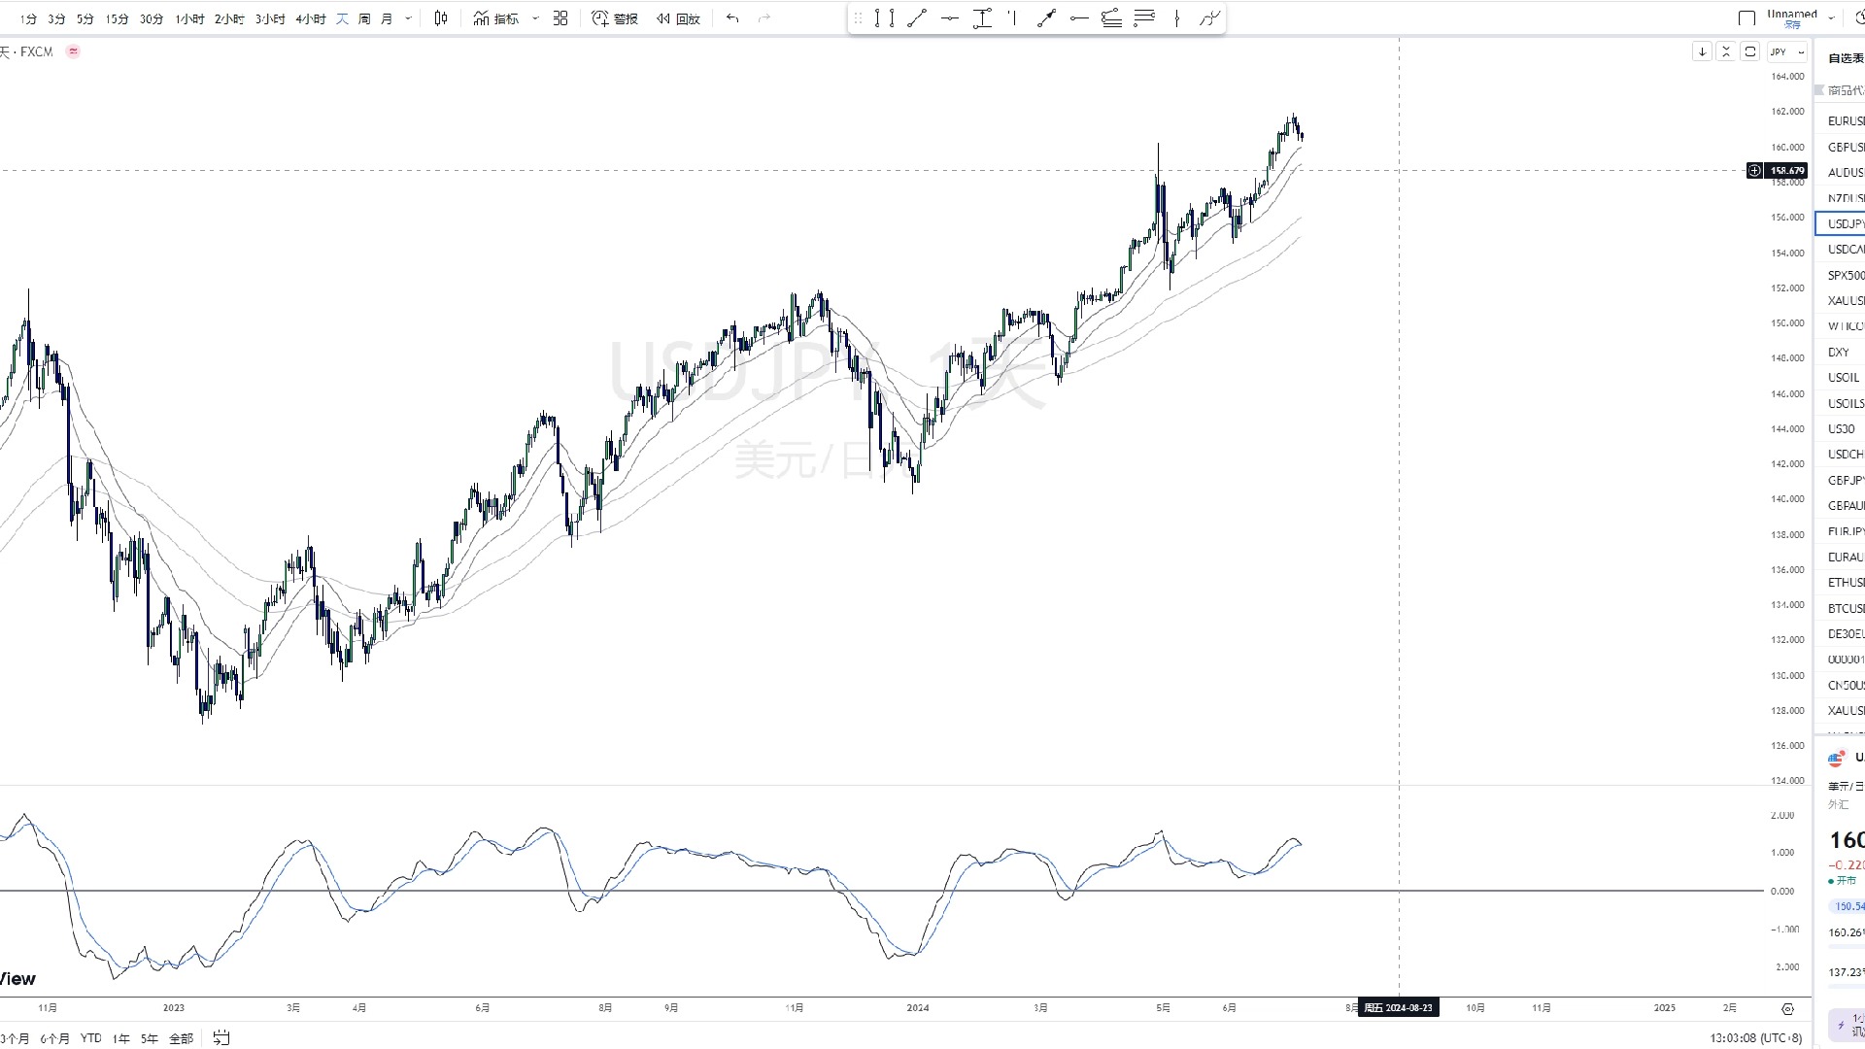The image size is (1865, 1049).
Task: Select XAUUSD in the watchlist
Action: 1845,301
